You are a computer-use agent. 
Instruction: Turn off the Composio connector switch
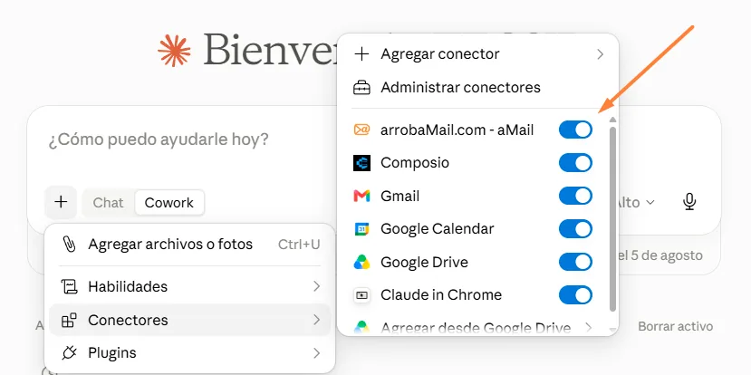575,163
